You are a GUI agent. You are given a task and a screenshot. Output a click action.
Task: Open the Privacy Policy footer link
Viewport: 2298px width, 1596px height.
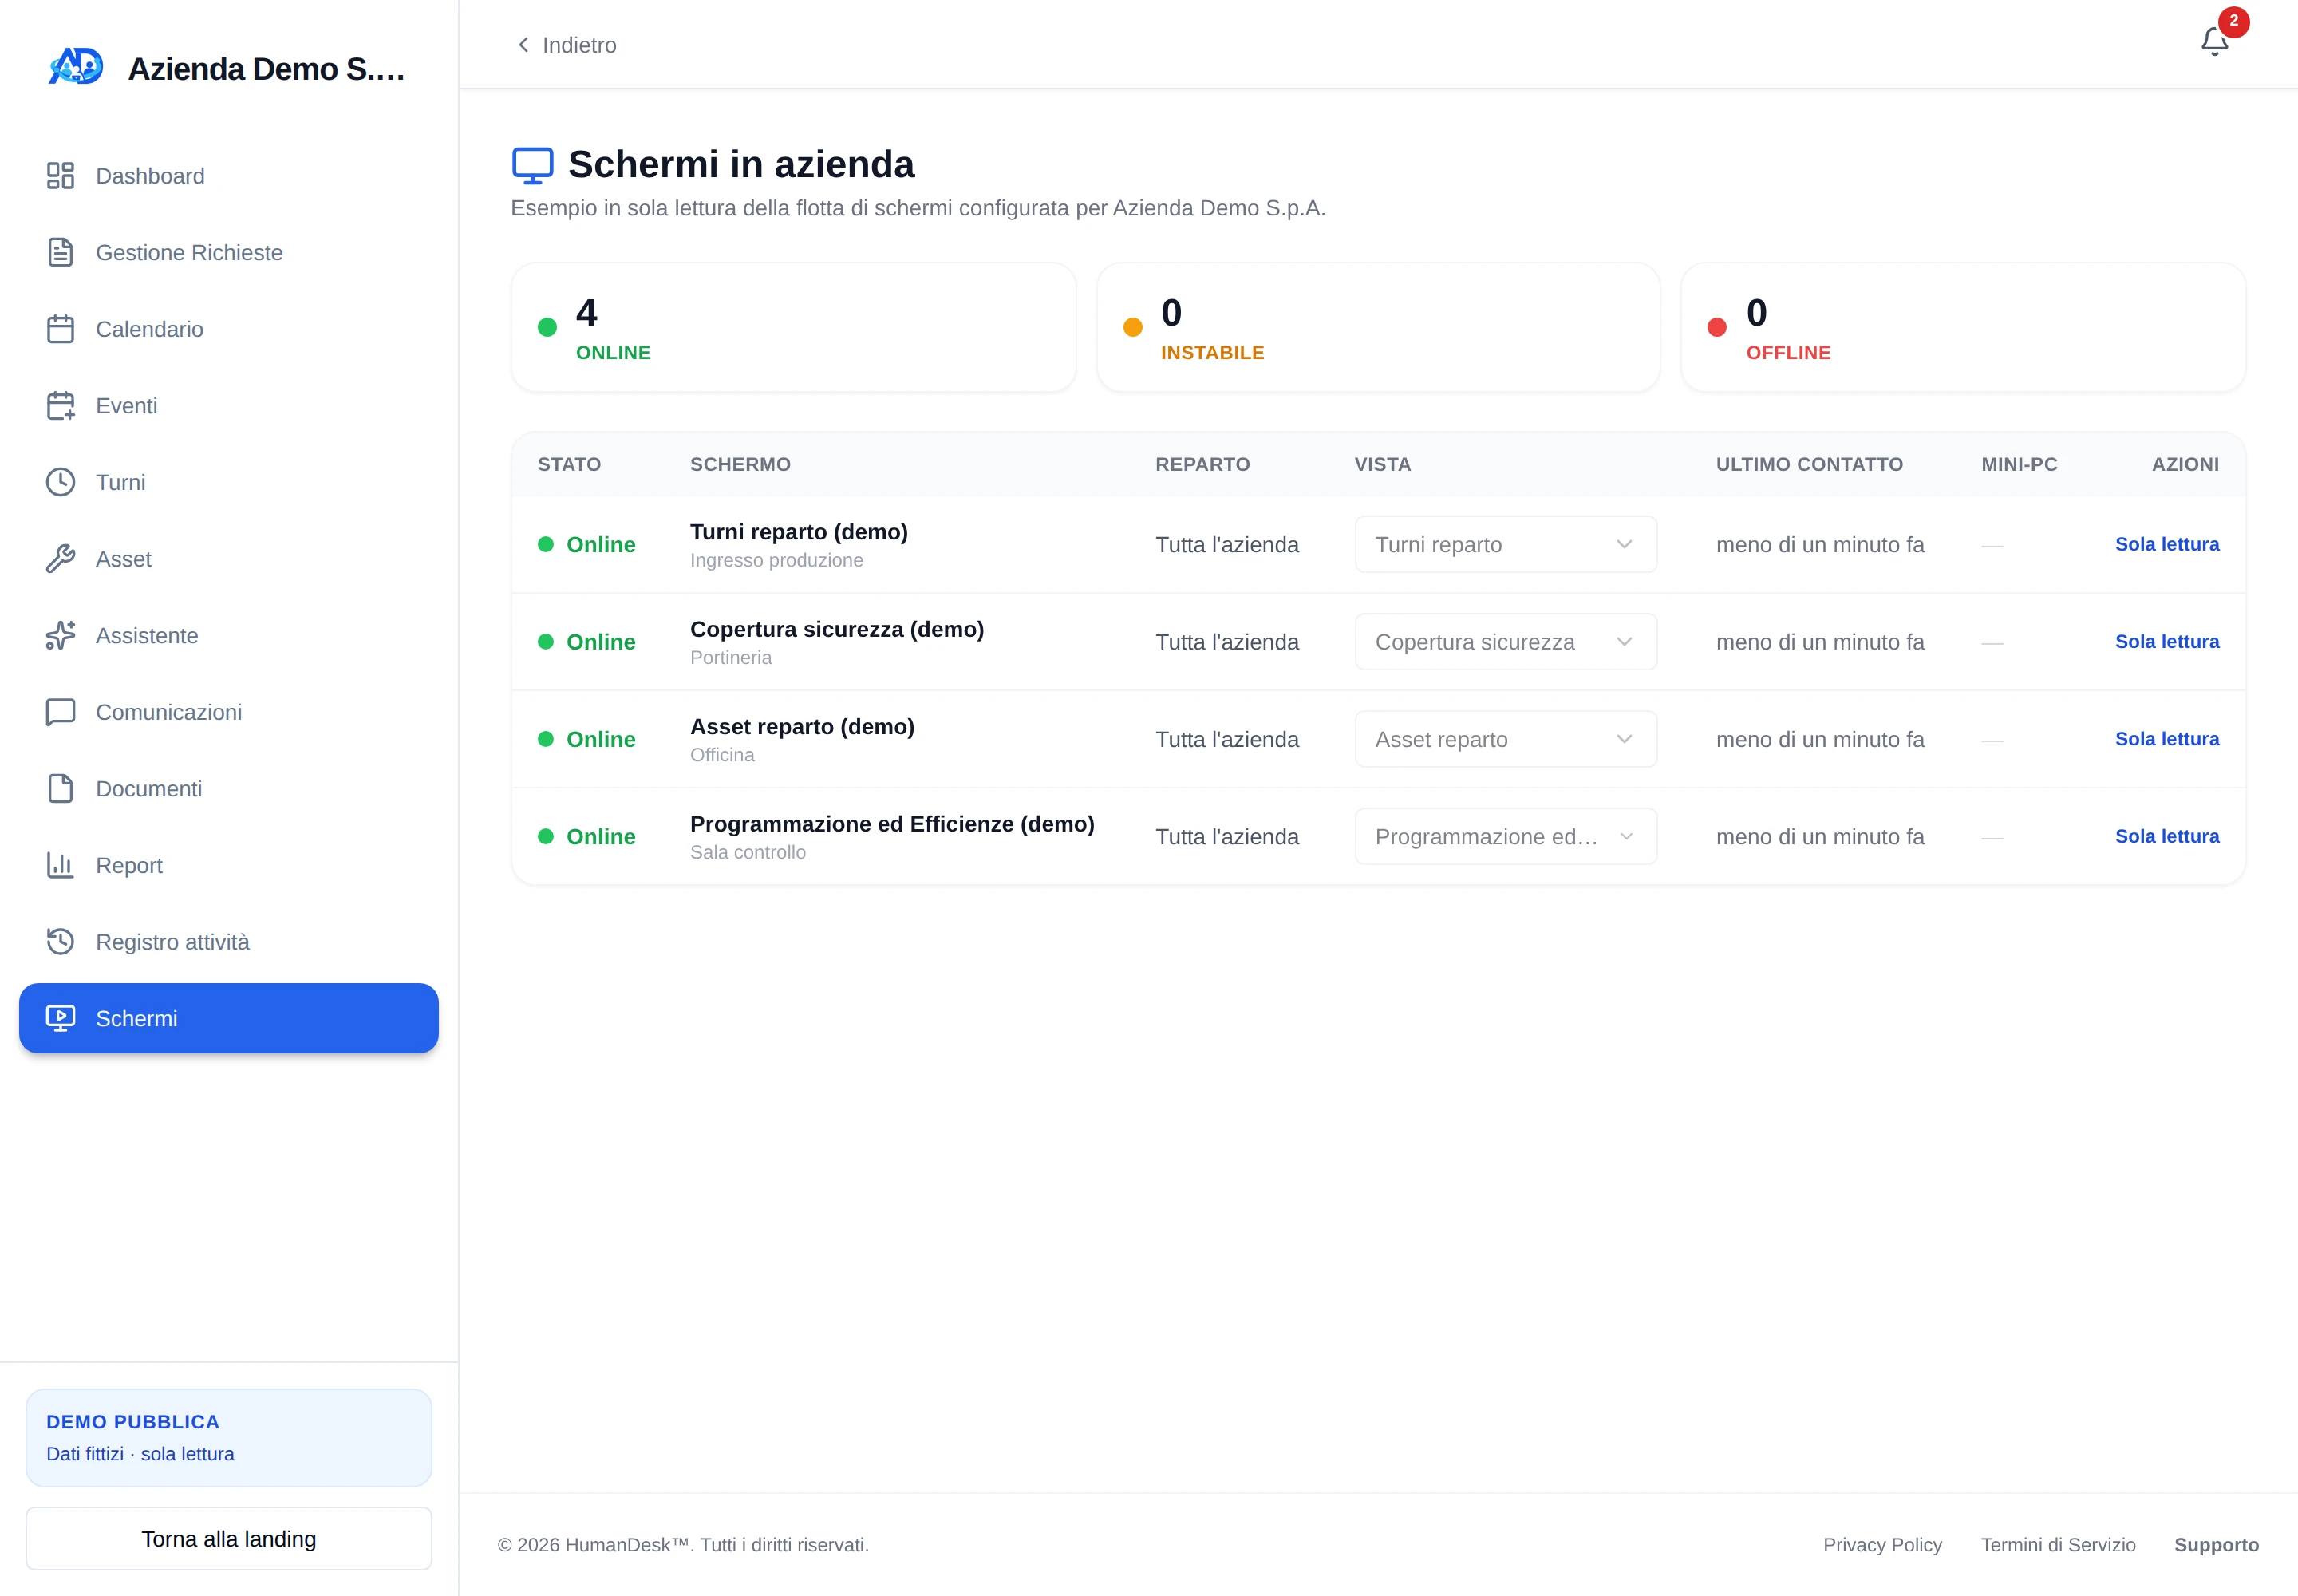(1882, 1544)
